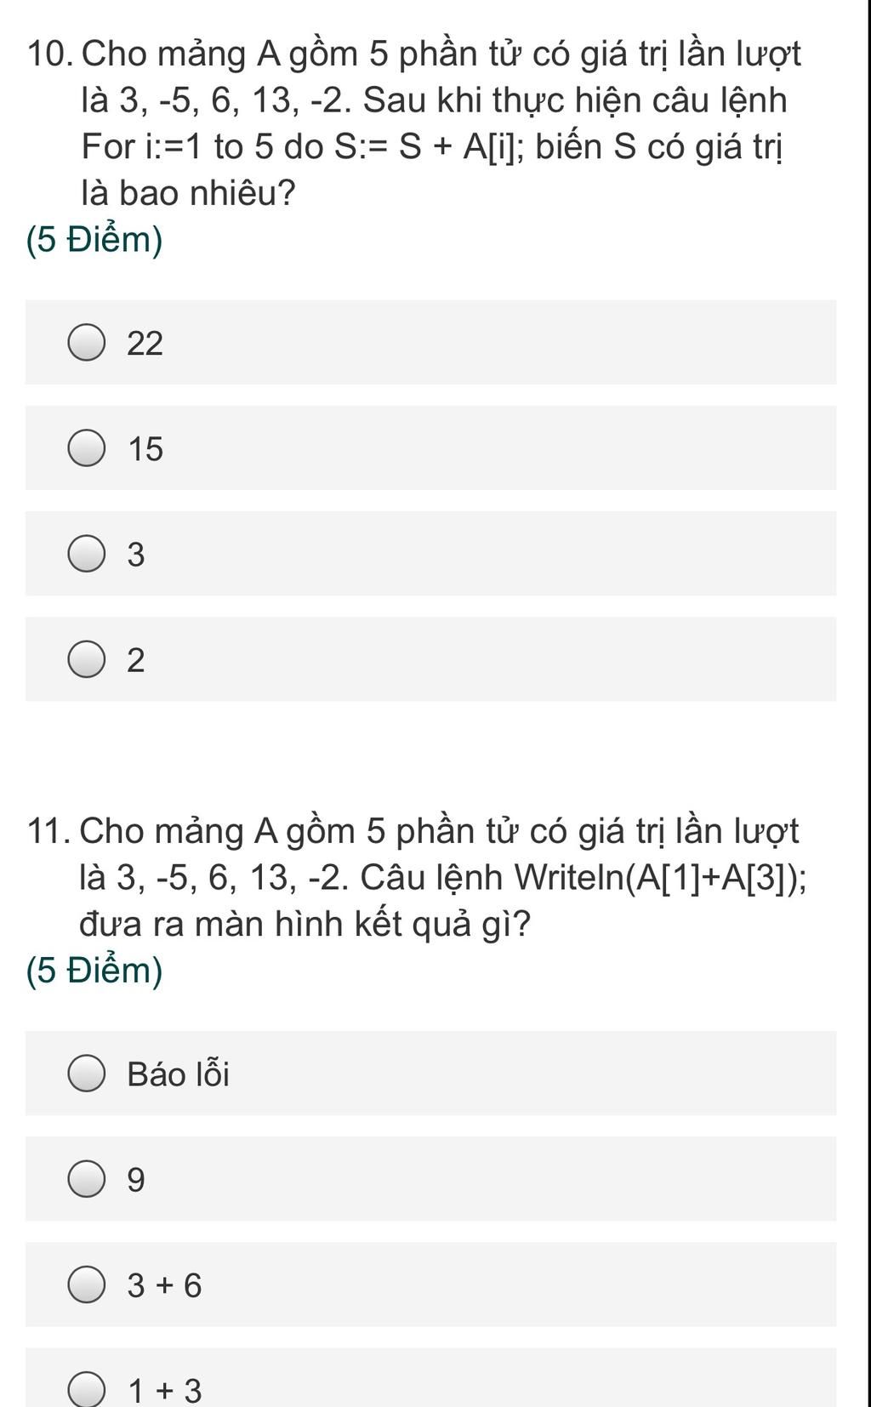The width and height of the screenshot is (871, 1407).
Task: Click the label text '2' in question 10
Action: (136, 661)
